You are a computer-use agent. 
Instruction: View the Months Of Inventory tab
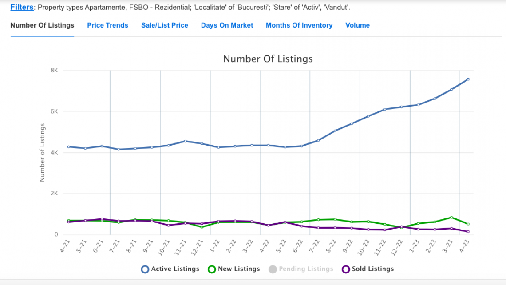299,25
